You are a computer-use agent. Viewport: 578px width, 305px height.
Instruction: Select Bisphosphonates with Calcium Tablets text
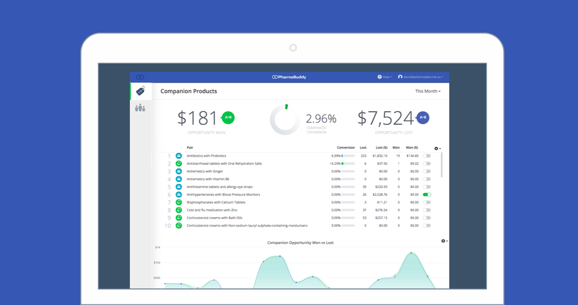point(216,203)
